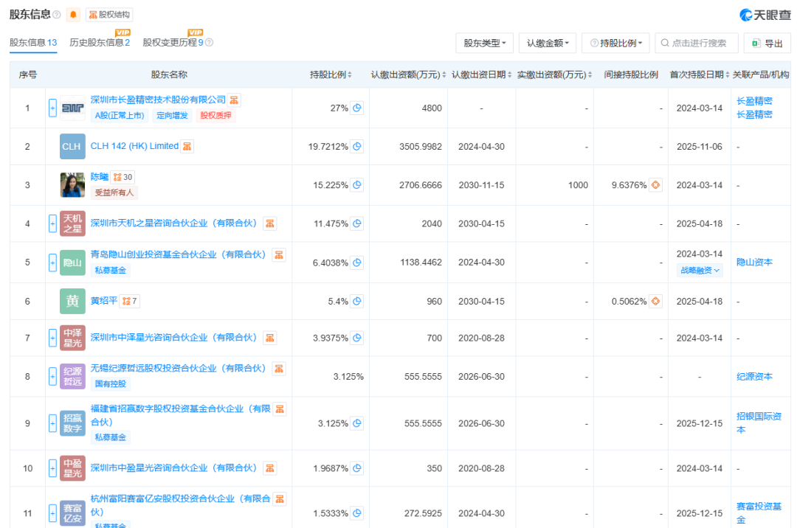Open 青岛隐山创业投资基金合伙企业 link
The image size is (797, 528).
click(178, 254)
